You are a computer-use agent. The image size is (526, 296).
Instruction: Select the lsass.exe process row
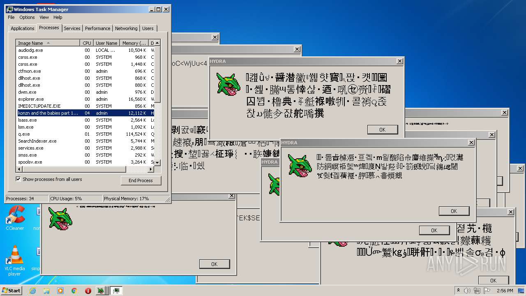(85, 120)
